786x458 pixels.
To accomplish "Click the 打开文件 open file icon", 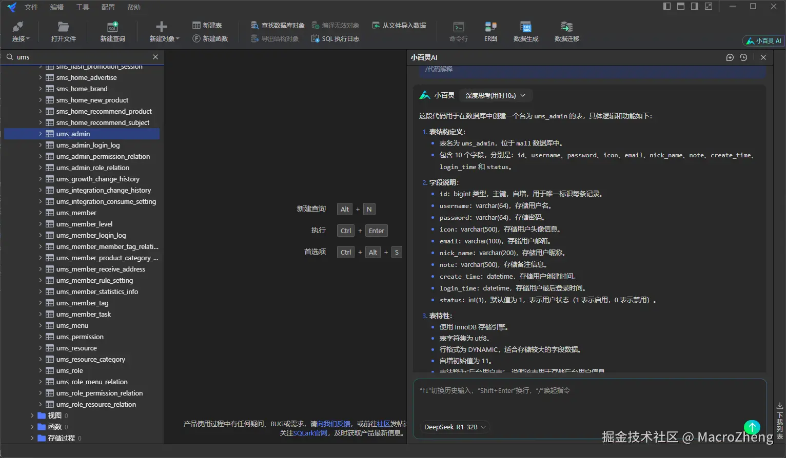I will pos(63,27).
